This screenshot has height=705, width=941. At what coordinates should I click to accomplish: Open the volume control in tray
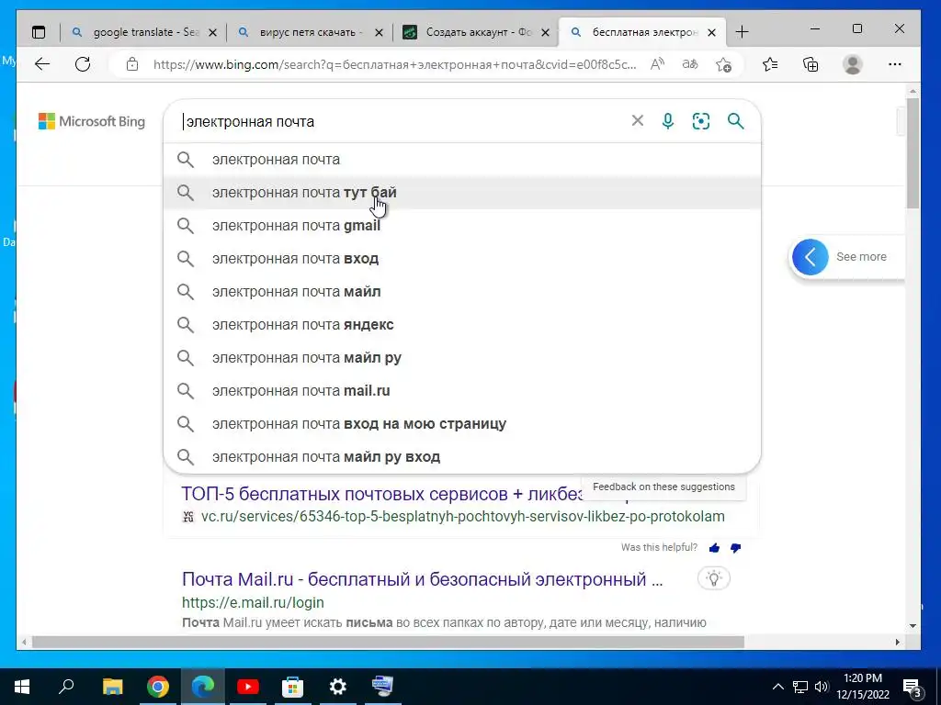[x=822, y=687]
